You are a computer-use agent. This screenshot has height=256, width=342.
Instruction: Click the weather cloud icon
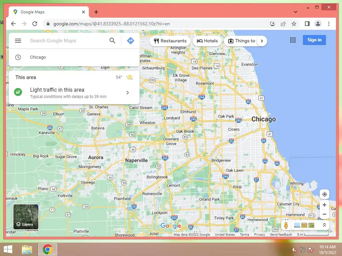(x=130, y=77)
